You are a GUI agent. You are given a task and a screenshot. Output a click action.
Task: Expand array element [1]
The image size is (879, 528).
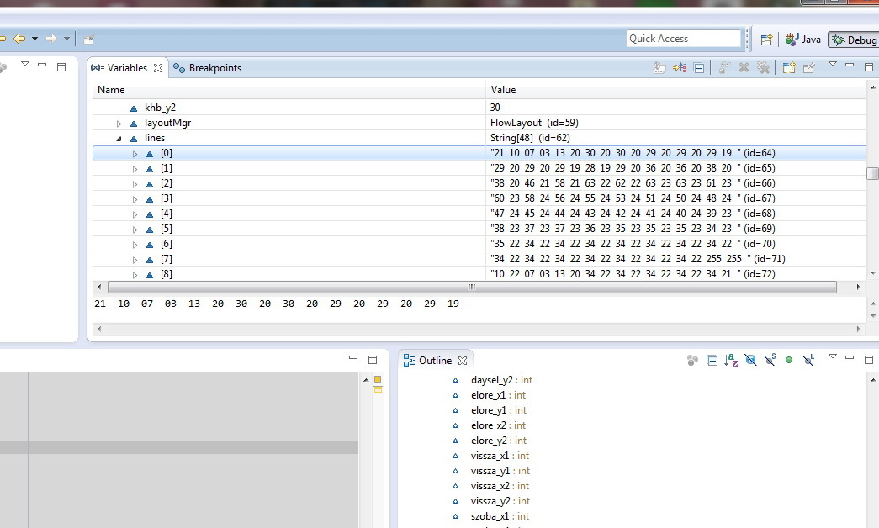135,169
